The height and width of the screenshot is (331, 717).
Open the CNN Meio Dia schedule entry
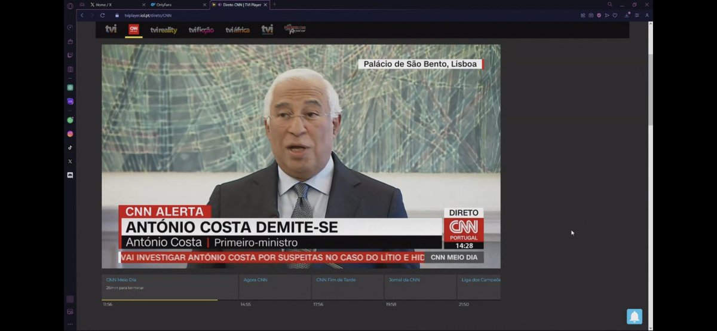click(170, 287)
